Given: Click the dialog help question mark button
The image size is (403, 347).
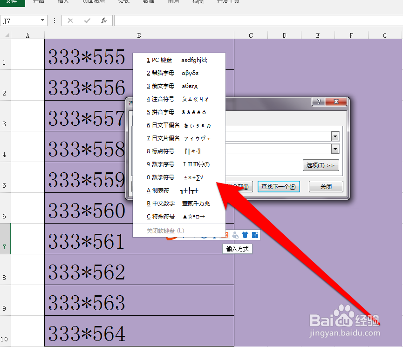Looking at the screenshot, I should point(319,102).
